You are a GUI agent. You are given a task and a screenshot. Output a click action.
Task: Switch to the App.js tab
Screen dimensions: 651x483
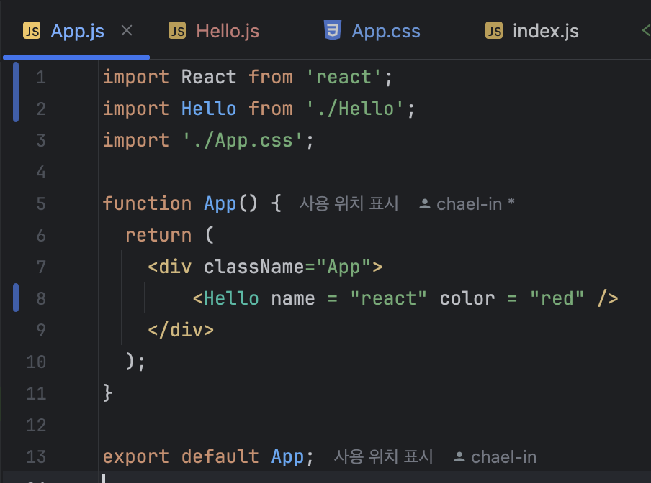coord(77,31)
